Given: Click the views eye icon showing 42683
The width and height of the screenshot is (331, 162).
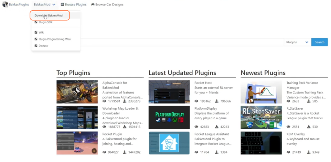Looking at the screenshot, I should 196,127.
